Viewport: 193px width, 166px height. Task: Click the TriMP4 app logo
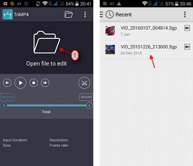coord(8,14)
